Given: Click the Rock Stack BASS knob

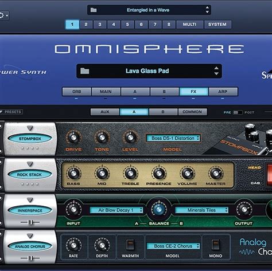Looking at the screenshot, I should (73, 174).
